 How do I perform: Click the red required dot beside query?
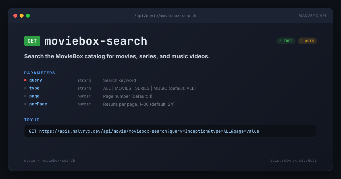25,80
